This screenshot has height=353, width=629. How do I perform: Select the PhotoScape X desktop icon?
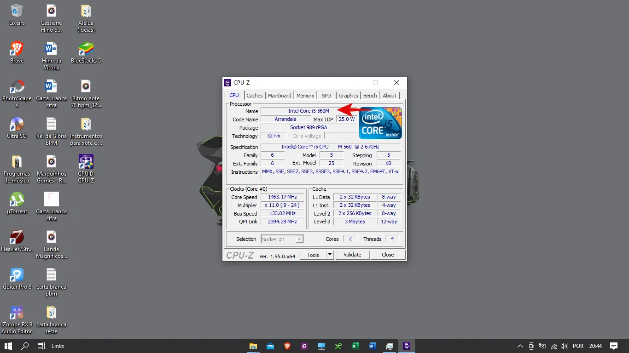[17, 93]
